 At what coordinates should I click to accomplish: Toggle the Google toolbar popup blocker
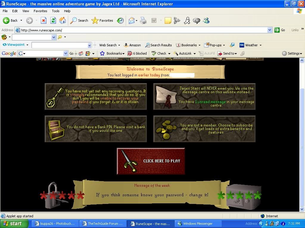[137, 53]
